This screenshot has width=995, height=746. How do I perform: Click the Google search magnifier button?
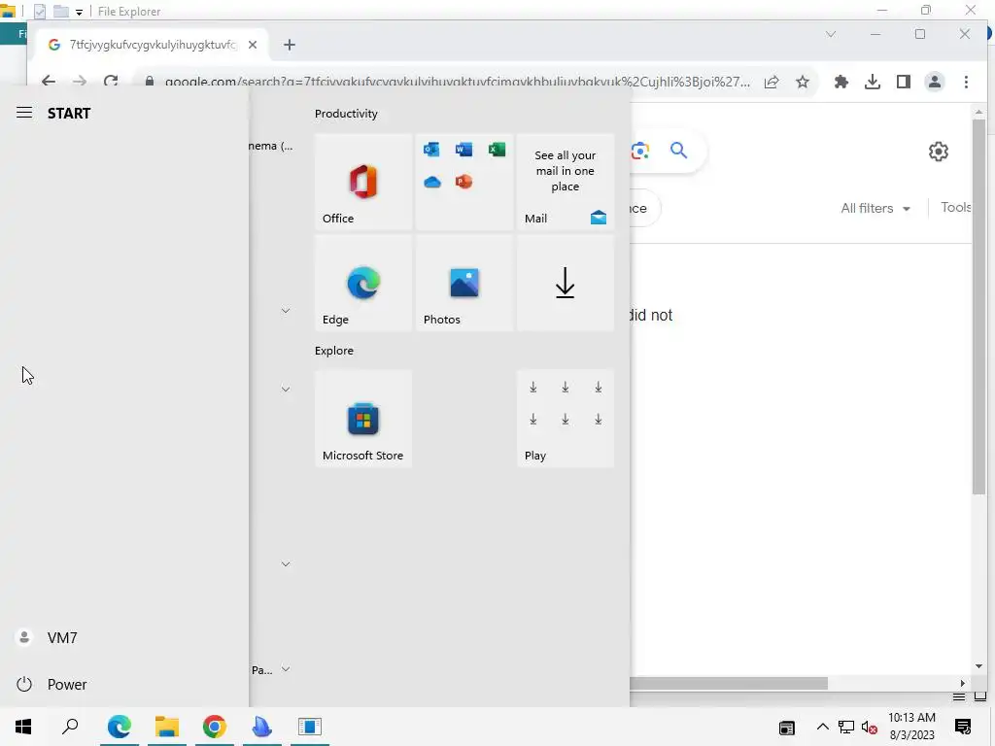(678, 151)
